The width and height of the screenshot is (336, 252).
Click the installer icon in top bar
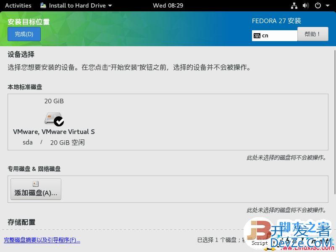(x=43, y=5)
